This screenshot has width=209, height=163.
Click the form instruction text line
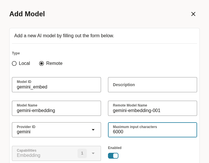pos(64,36)
